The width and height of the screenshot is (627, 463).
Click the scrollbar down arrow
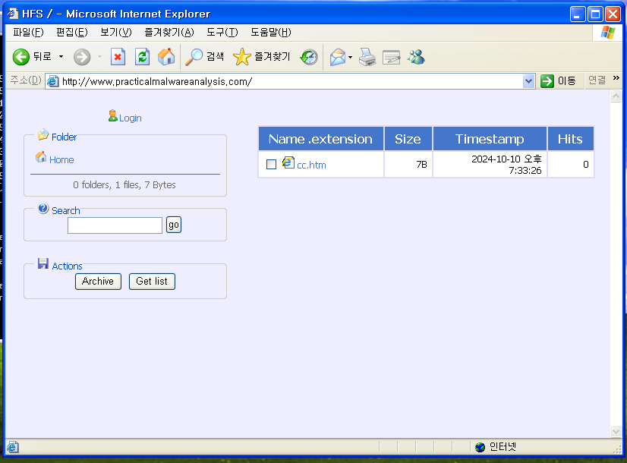tap(616, 431)
